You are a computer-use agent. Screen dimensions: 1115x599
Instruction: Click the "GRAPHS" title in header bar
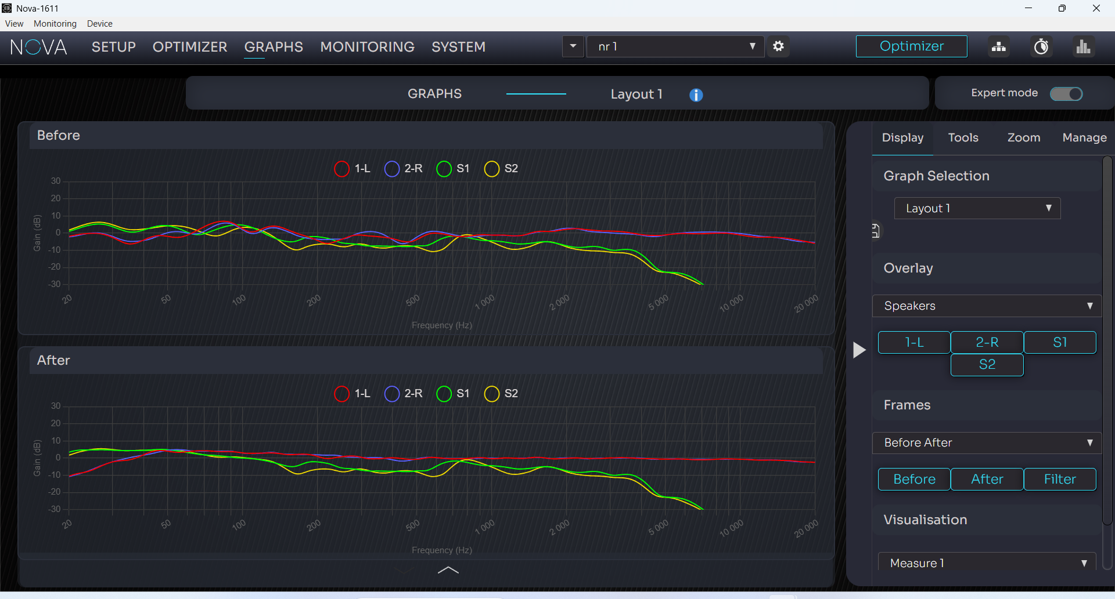pos(434,94)
